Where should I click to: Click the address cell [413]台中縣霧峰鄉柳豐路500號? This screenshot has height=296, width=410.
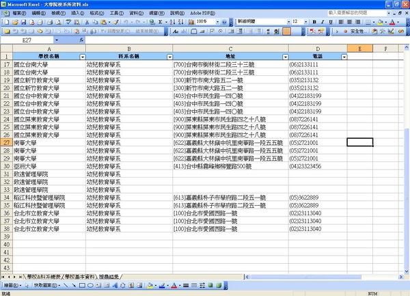click(x=230, y=166)
